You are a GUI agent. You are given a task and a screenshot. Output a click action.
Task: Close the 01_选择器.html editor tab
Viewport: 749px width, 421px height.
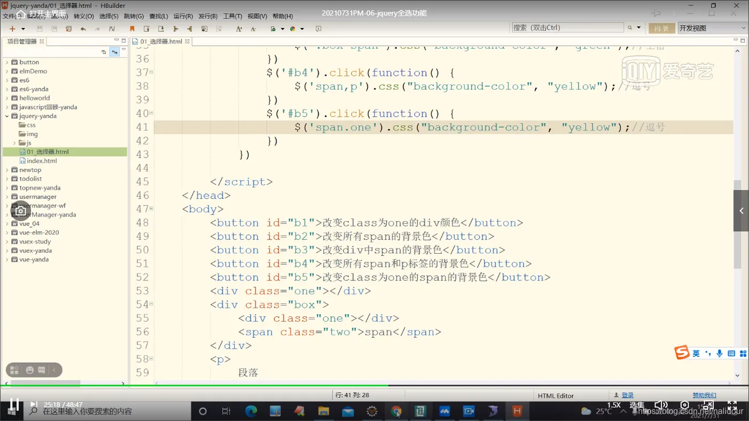(x=188, y=41)
